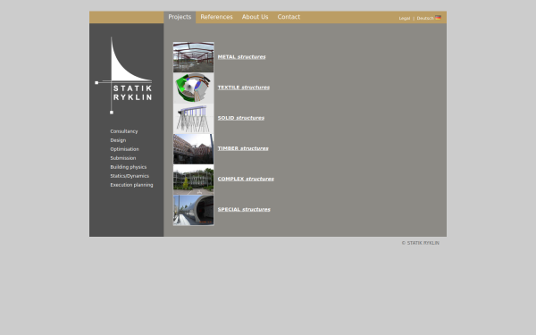The image size is (536, 335).
Task: Click the complex structures thumbnail image
Action: tap(194, 180)
